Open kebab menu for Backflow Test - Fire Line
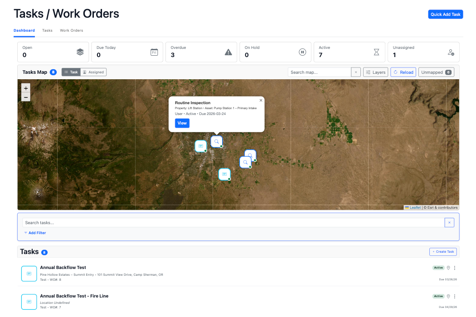476x317 pixels. tap(455, 296)
